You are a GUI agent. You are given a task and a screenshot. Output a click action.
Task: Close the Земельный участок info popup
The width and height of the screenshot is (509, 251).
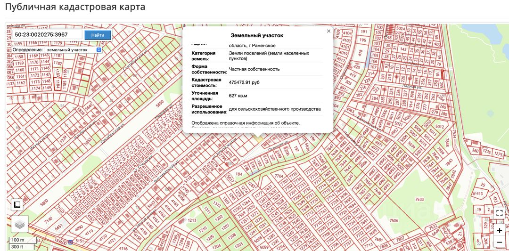point(328,31)
